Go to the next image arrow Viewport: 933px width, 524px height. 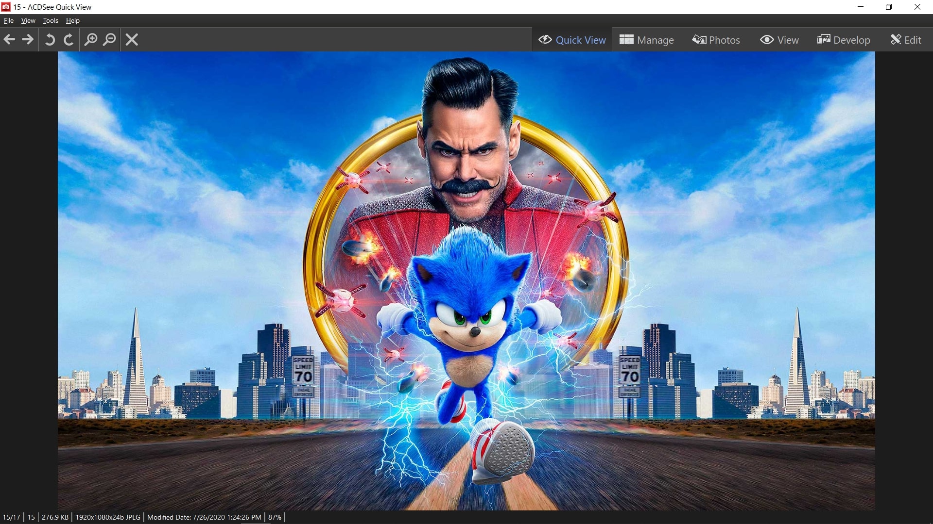28,39
